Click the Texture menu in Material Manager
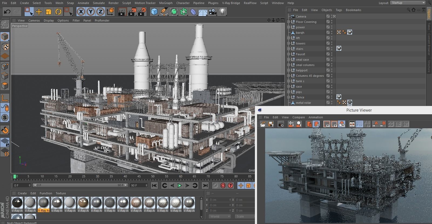 tap(61, 193)
